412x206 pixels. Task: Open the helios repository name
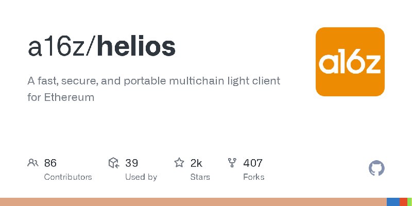click(136, 47)
